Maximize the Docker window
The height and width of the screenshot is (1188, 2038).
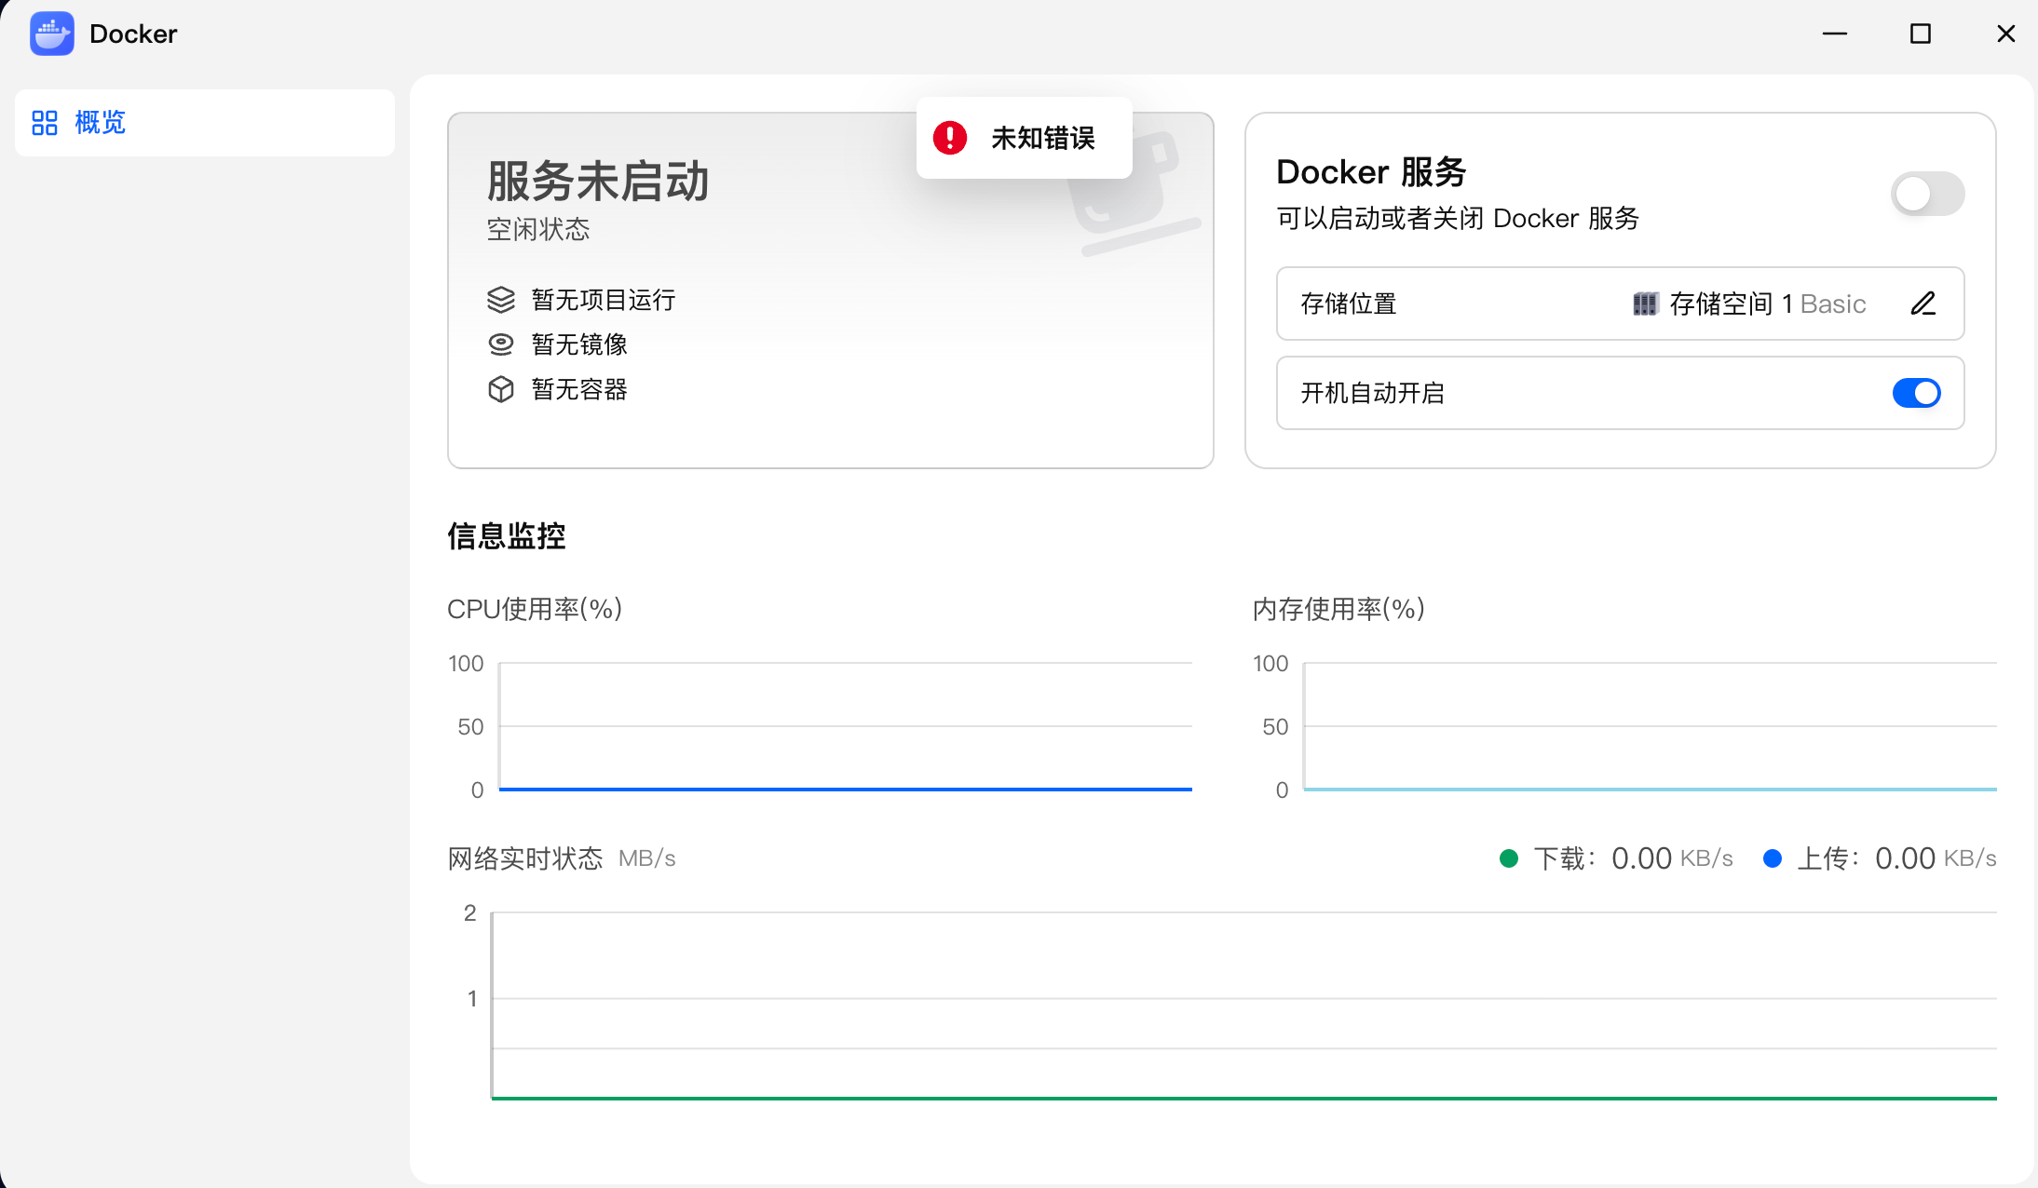coord(1921,34)
